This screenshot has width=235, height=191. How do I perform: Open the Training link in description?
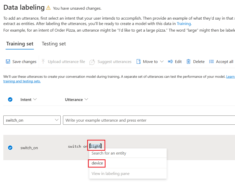[x=184, y=24]
